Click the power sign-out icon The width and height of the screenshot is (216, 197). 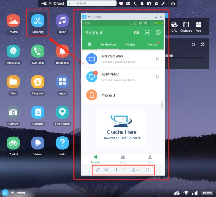click(x=173, y=4)
